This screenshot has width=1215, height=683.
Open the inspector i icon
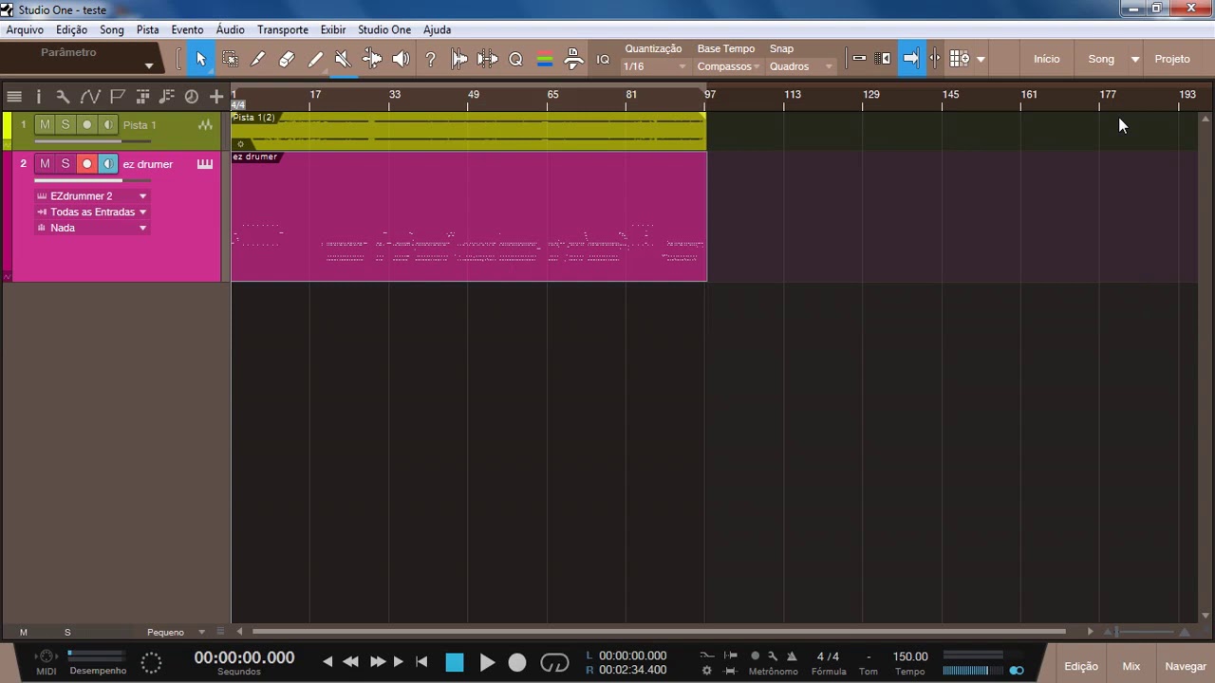coord(39,96)
